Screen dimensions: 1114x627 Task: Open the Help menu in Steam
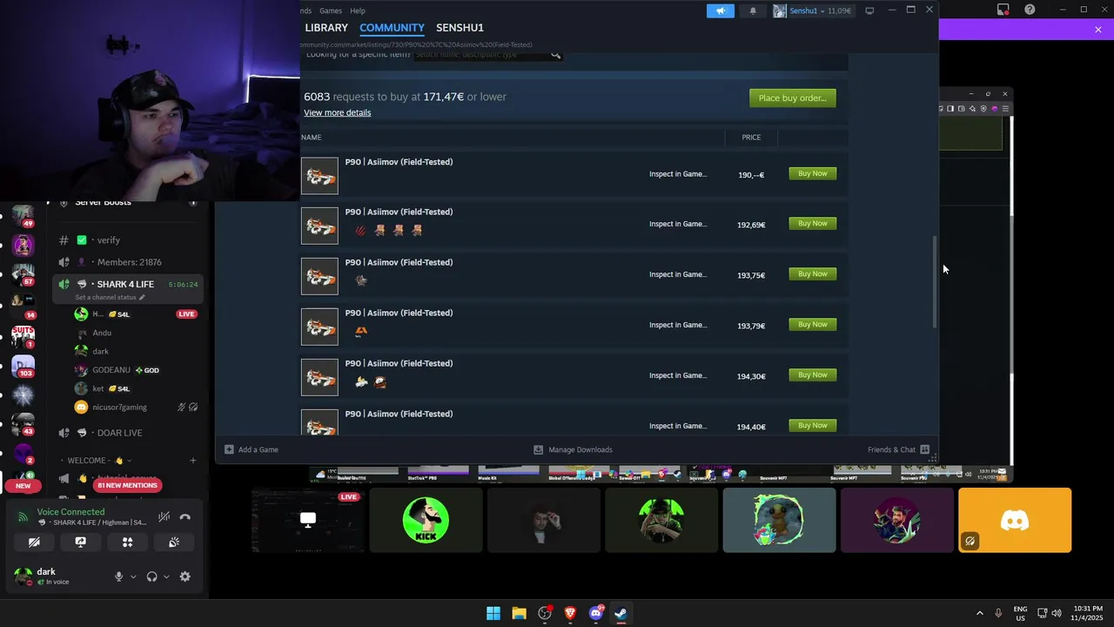tap(358, 10)
